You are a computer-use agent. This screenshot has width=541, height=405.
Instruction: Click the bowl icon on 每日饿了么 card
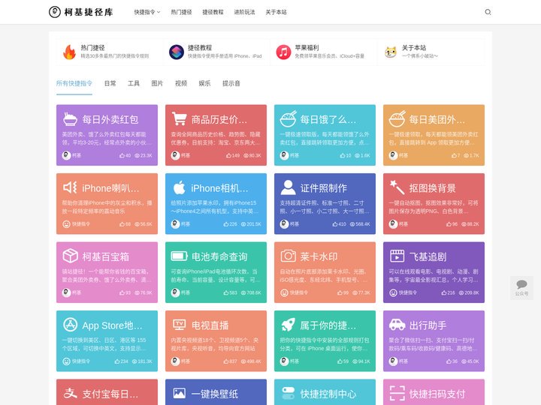tap(288, 118)
